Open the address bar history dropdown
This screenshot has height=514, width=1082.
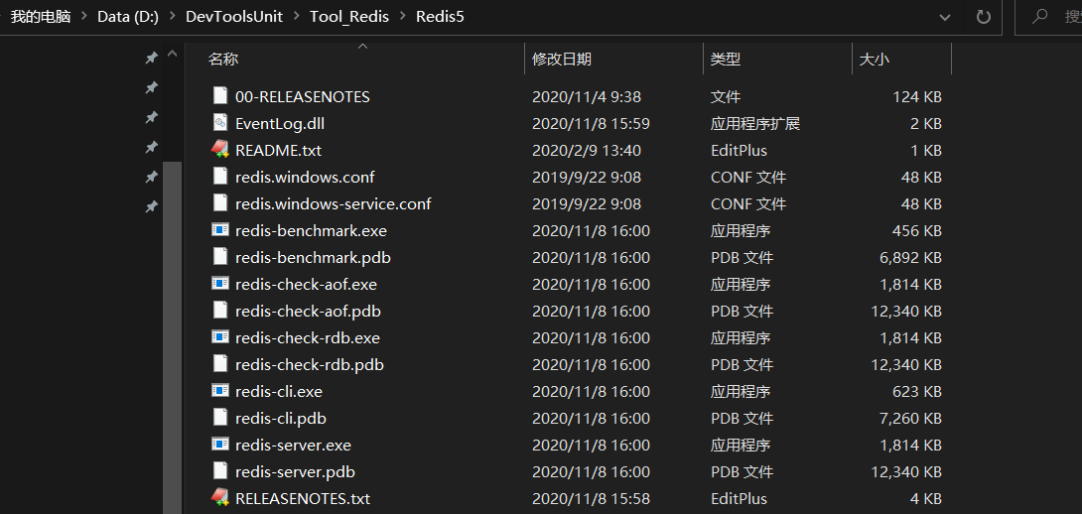(x=946, y=17)
